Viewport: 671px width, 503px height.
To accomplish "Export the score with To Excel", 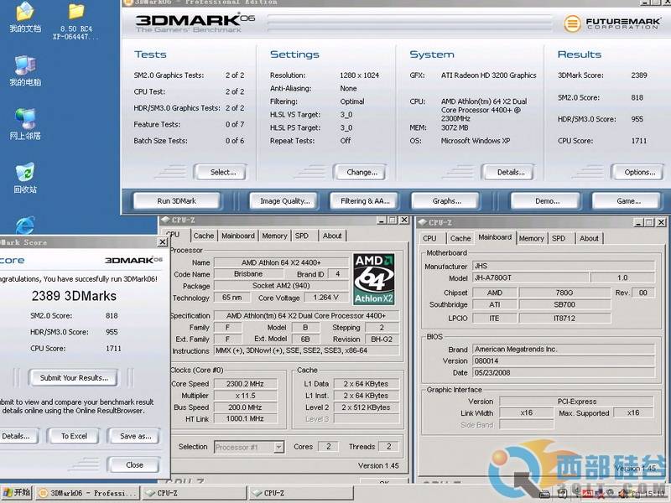I will point(74,436).
